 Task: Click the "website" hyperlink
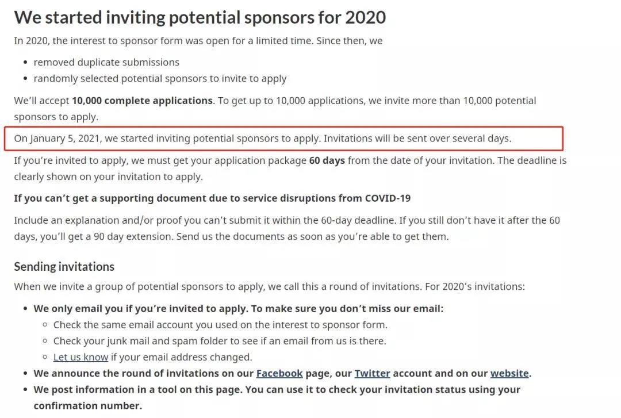pyautogui.click(x=509, y=373)
